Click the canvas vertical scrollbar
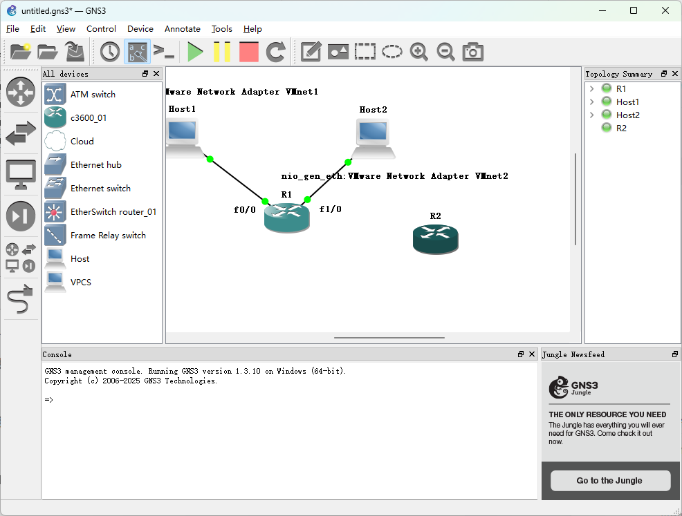Screen dimensions: 682x516 (x=575, y=199)
